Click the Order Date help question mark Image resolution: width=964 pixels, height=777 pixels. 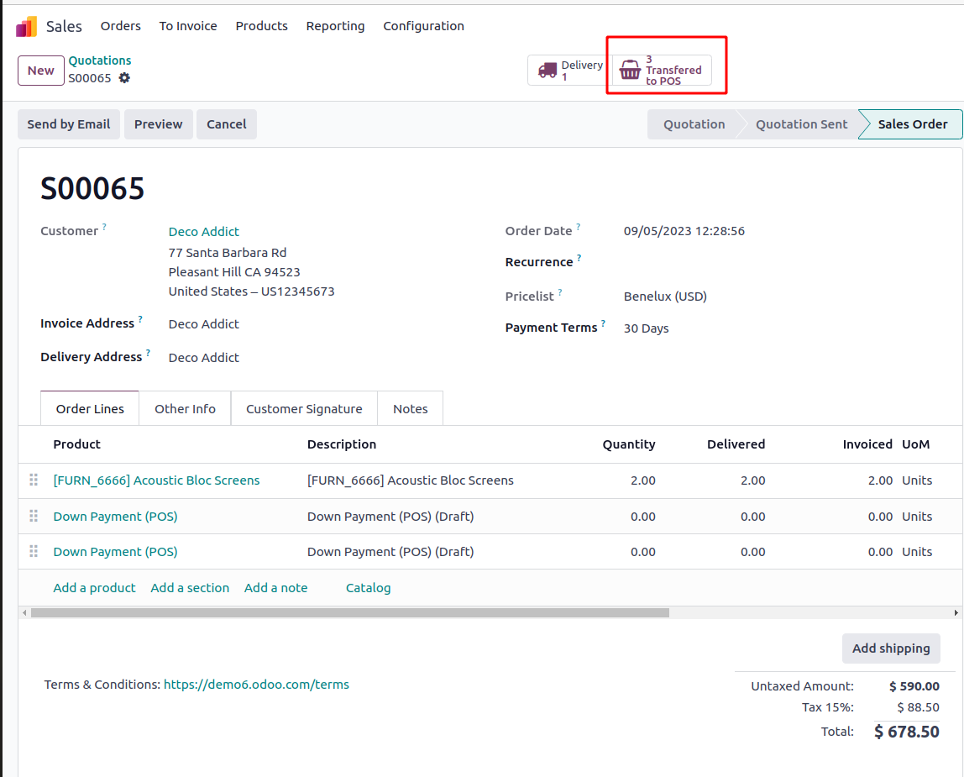[x=578, y=227]
